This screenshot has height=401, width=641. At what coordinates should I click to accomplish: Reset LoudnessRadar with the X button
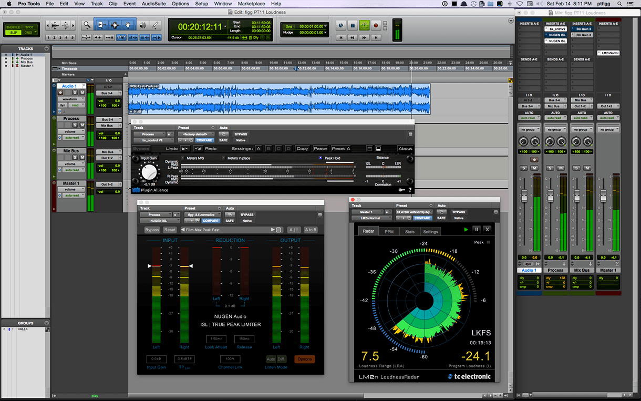click(x=487, y=230)
